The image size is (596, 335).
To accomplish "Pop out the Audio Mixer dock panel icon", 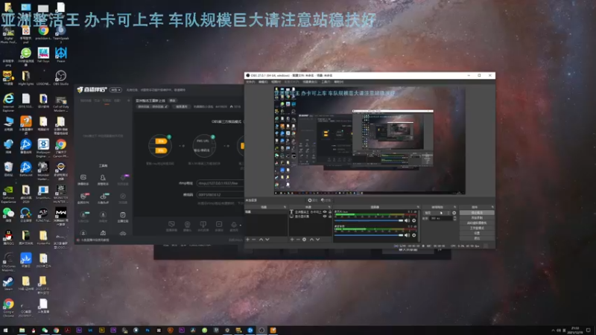I will coord(418,208).
